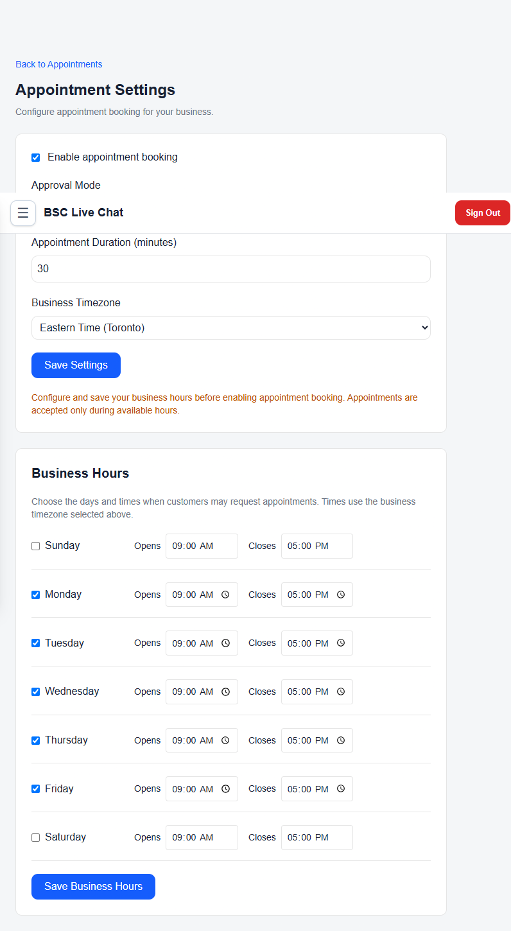Uncheck Friday business hours
This screenshot has height=931, width=511.
(36, 789)
